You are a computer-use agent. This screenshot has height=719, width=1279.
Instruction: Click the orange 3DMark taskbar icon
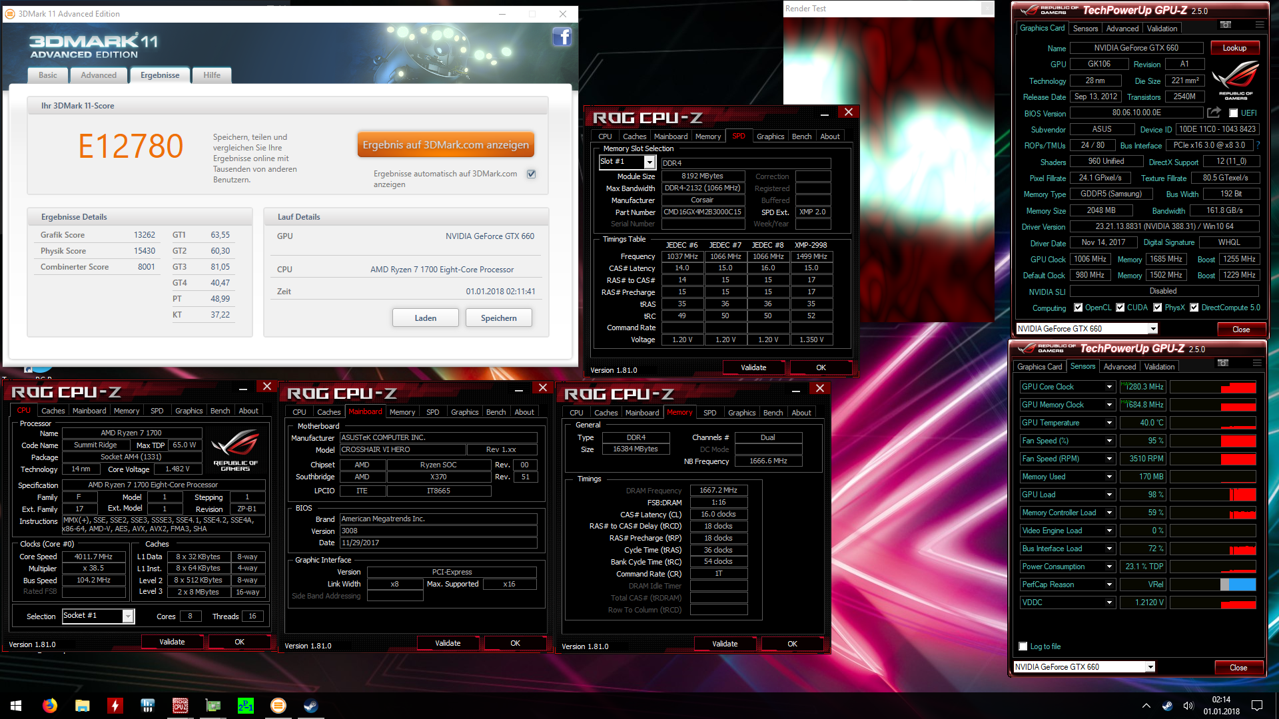click(278, 706)
